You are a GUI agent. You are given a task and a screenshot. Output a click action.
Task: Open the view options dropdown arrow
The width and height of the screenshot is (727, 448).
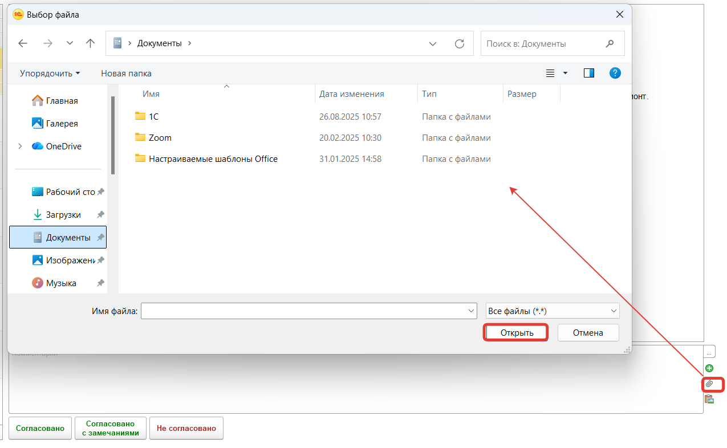(565, 73)
